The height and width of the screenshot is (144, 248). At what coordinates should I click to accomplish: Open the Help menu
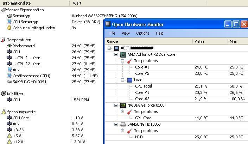pos(159,33)
